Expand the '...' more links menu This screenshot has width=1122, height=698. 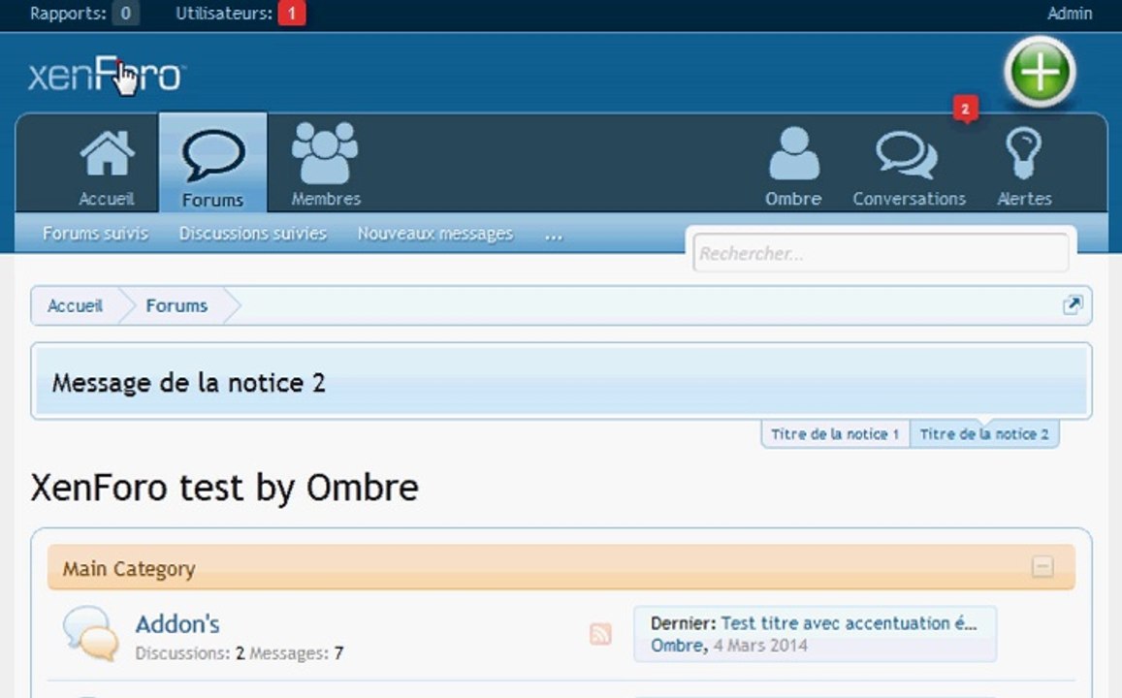click(553, 234)
